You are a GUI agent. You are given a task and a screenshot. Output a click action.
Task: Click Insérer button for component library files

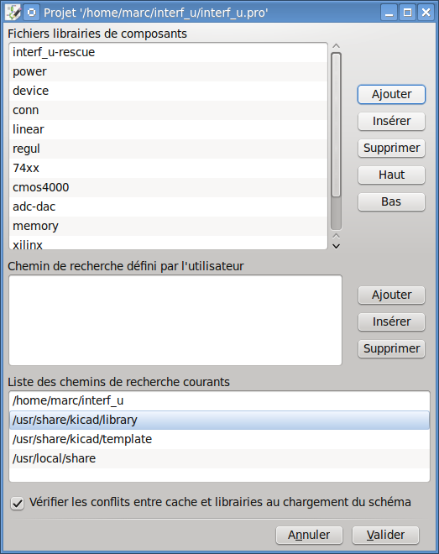tap(391, 121)
